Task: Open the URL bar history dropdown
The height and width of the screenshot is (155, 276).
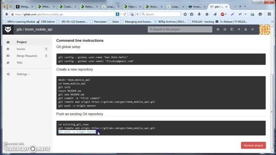Action: click(x=121, y=14)
